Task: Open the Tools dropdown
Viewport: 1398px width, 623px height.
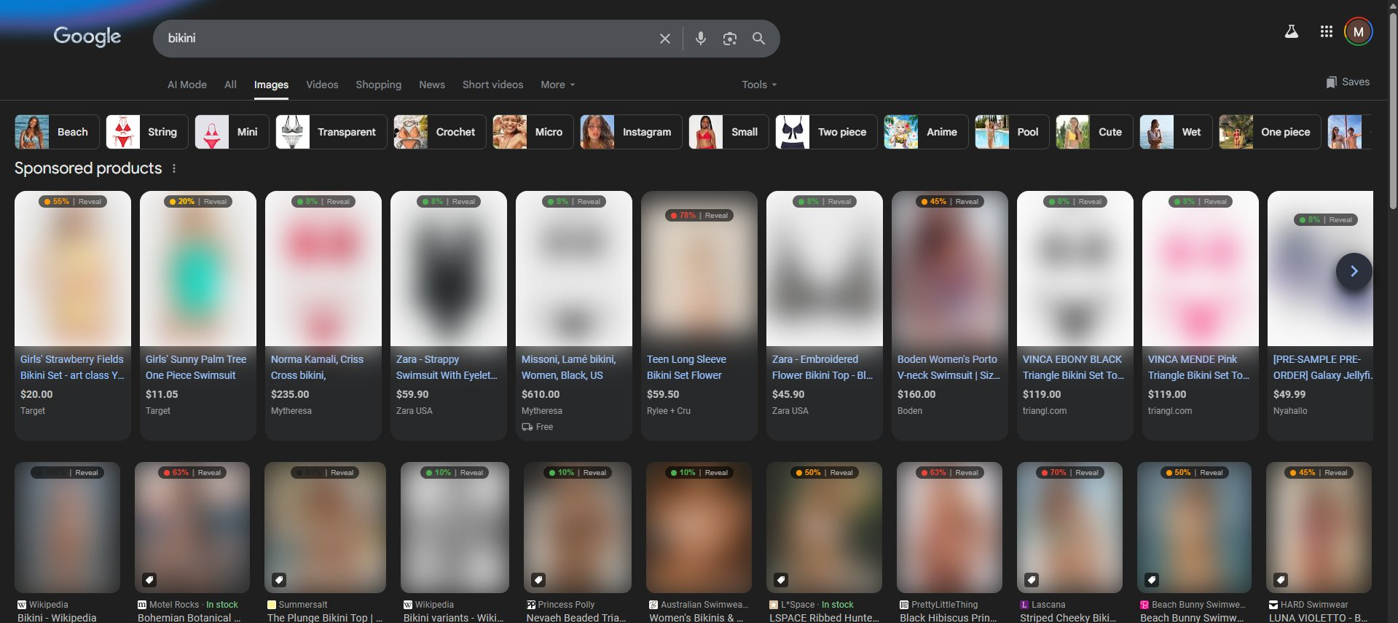Action: [x=759, y=85]
